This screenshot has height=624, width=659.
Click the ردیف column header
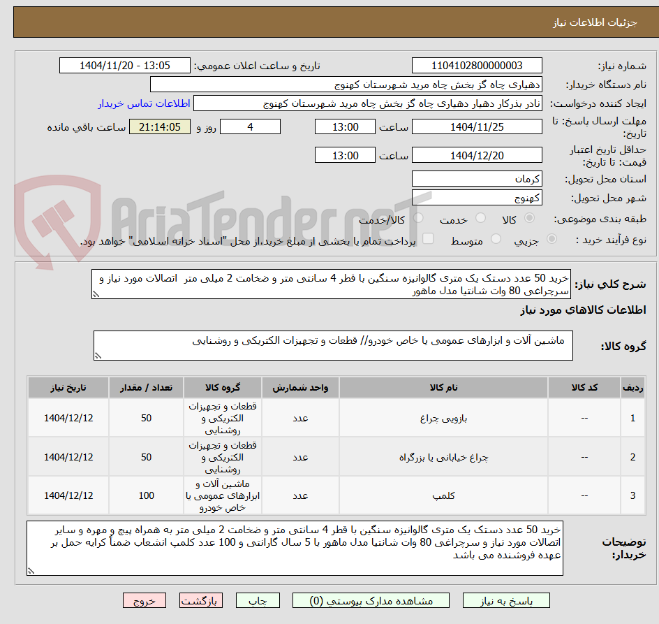pyautogui.click(x=633, y=388)
